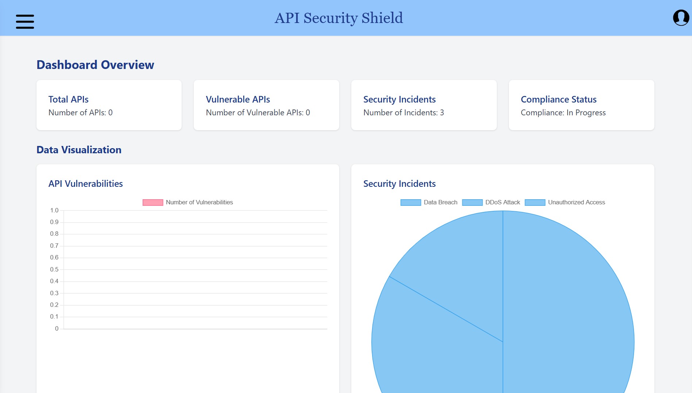This screenshot has width=692, height=393.
Task: Click the API Vulnerabilities chart title
Action: click(85, 184)
